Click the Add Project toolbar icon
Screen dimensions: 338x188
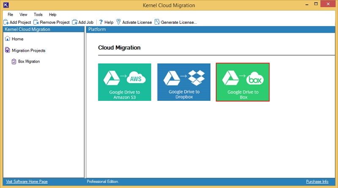click(x=6, y=22)
